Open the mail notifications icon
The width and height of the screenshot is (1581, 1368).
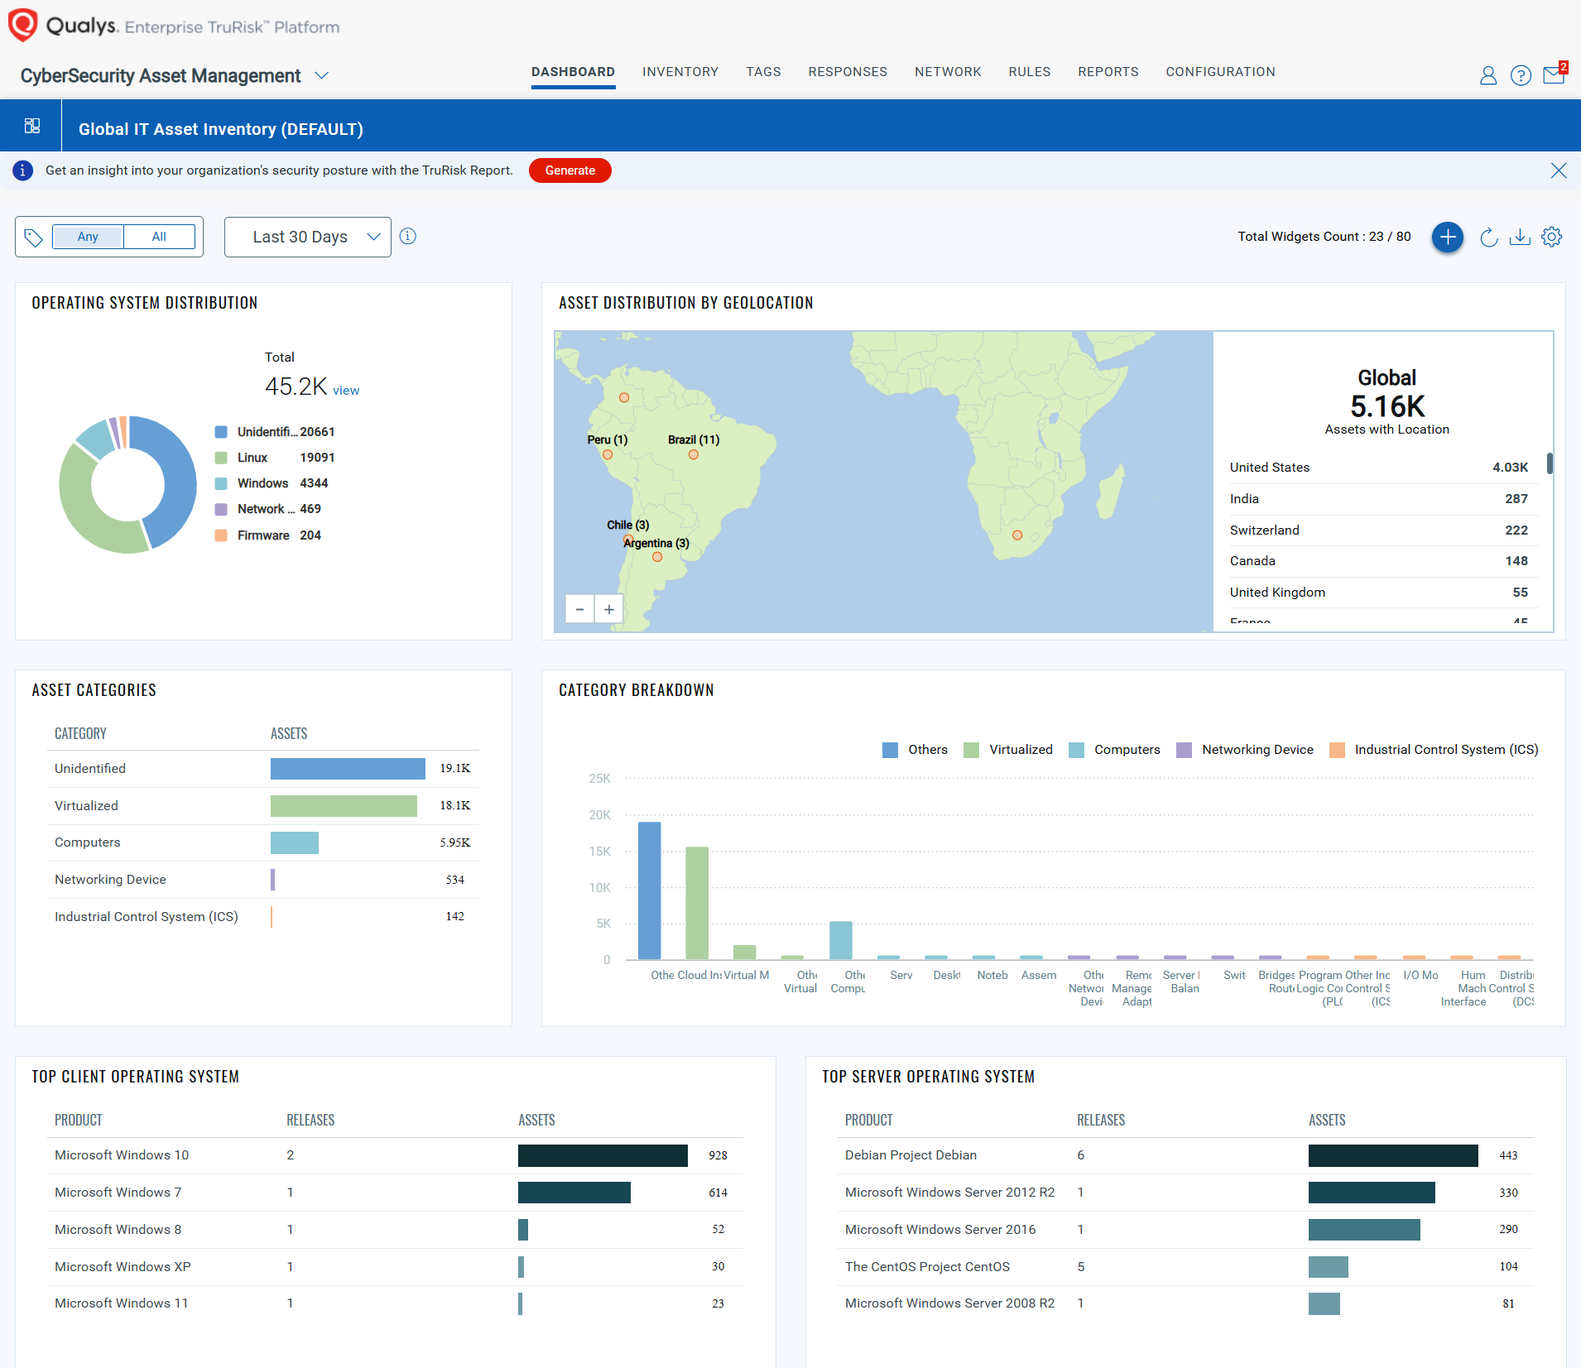1554,76
